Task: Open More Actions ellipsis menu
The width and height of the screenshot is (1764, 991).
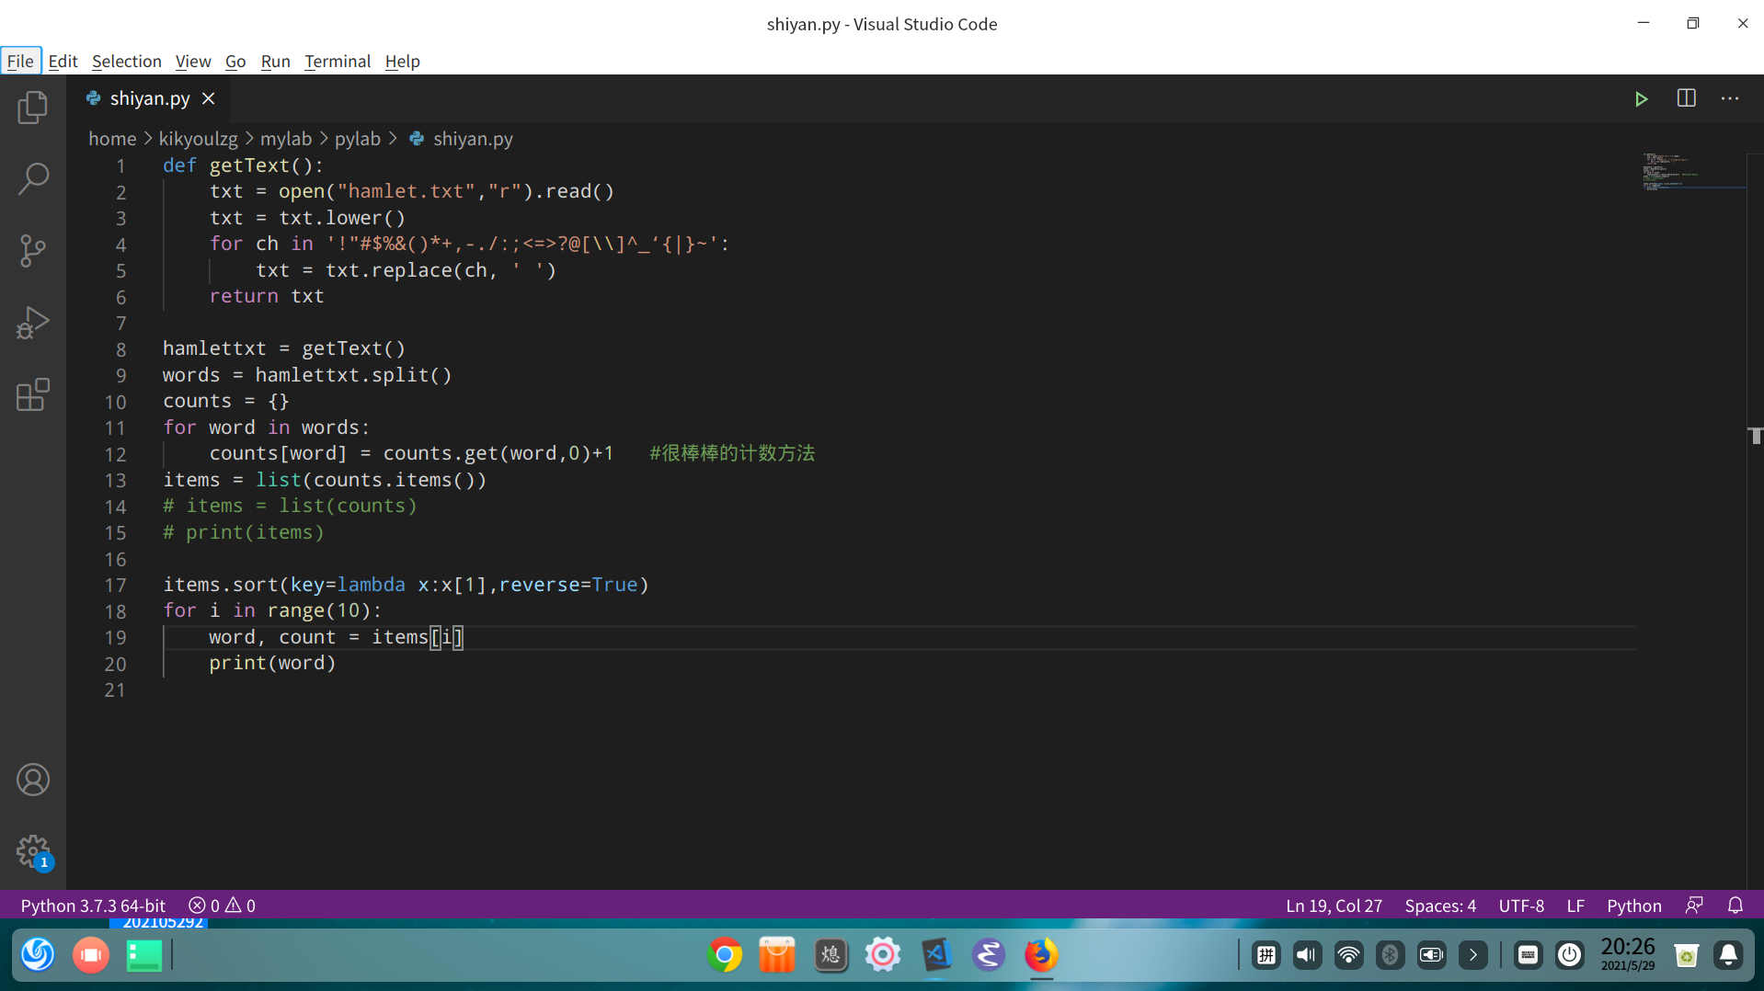Action: (x=1730, y=98)
